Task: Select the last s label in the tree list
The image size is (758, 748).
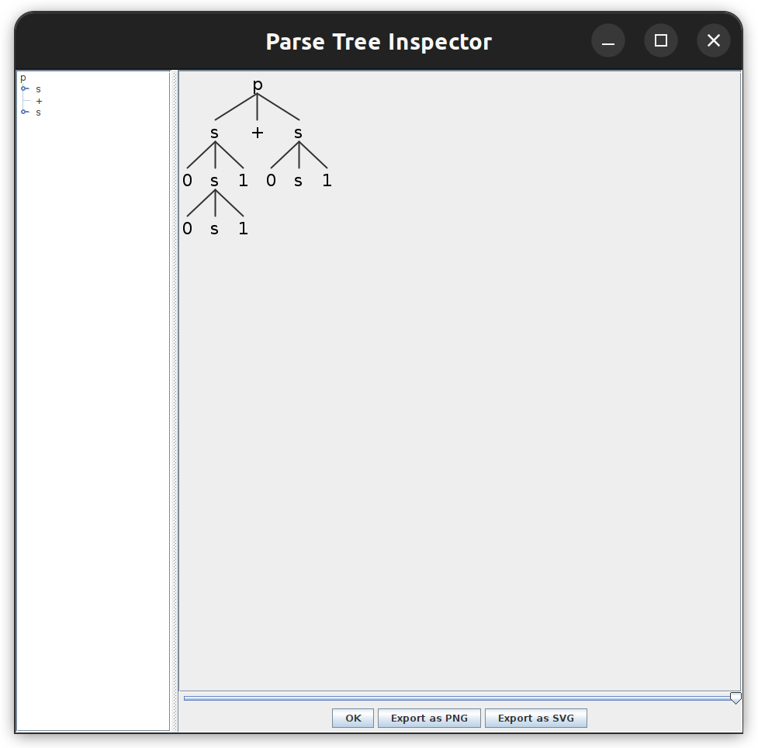Action: 38,113
